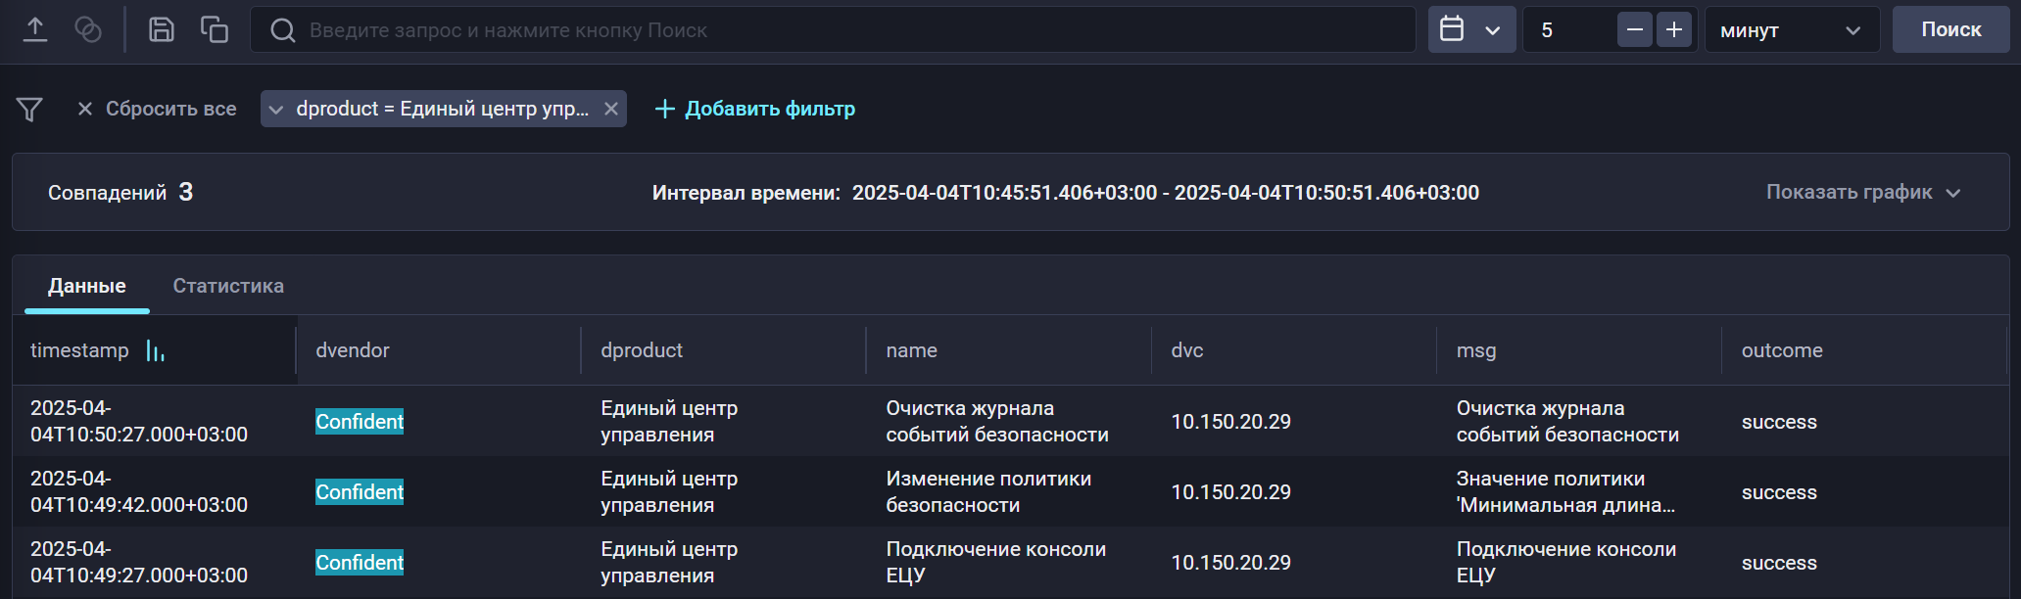Click Добавить фильтр link
2021x599 pixels.
[x=755, y=109]
